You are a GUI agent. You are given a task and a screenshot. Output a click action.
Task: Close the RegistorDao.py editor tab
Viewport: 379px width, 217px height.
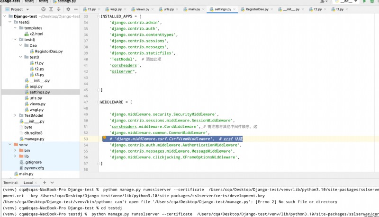[x=271, y=9]
